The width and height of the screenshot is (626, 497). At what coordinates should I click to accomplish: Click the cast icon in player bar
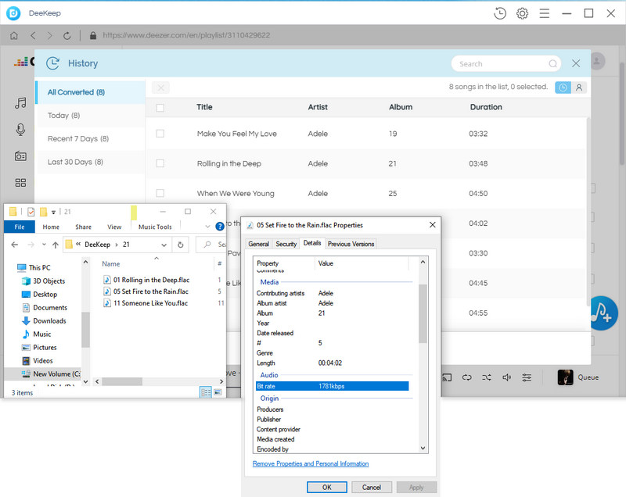447,377
